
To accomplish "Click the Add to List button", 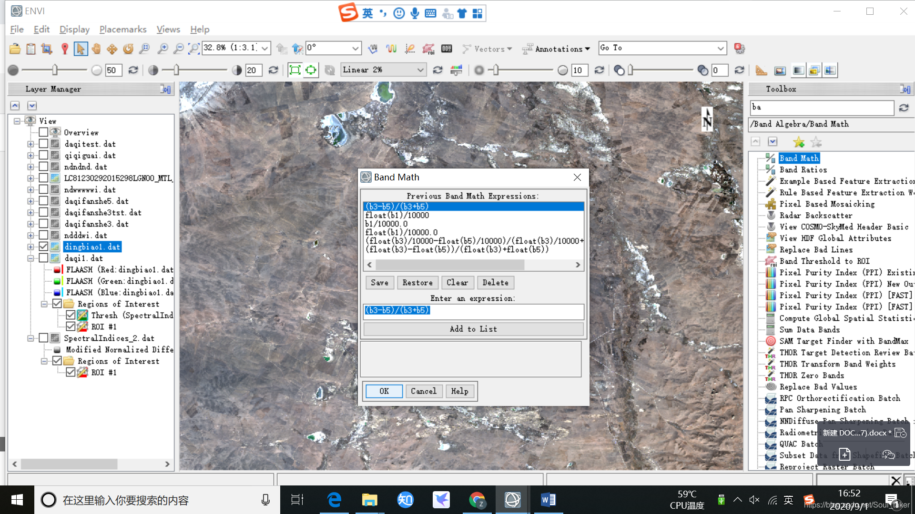I will click(473, 329).
